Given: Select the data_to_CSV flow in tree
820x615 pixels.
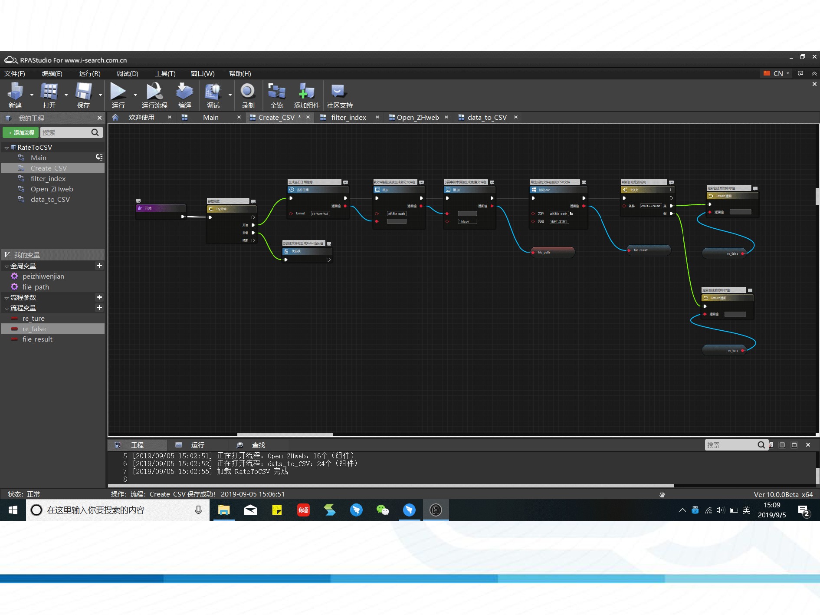Looking at the screenshot, I should (50, 199).
